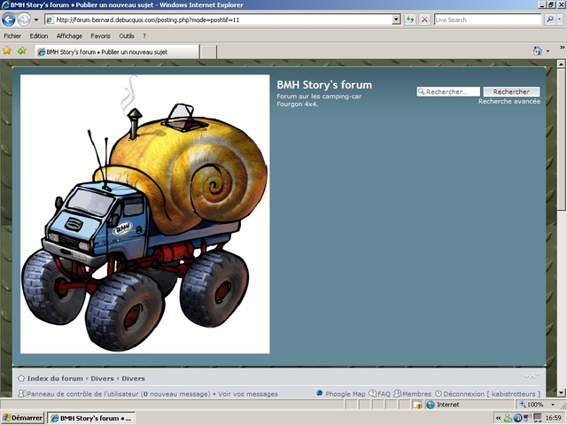The width and height of the screenshot is (567, 425).
Task: Click the Refresh page icon
Action: point(411,19)
